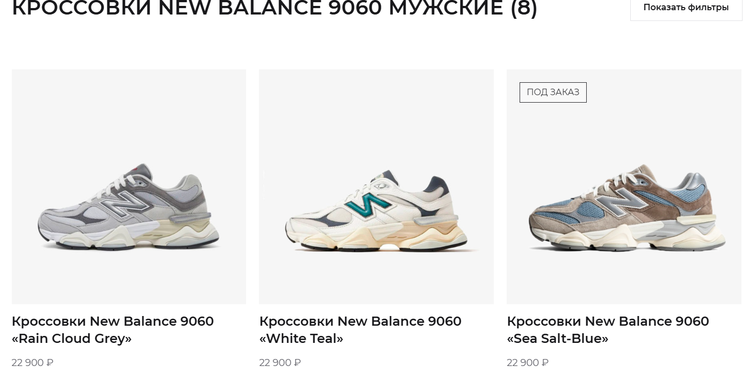756x373 pixels.
Task: Open the Rain Cloud Grey sneaker image
Action: point(129,186)
